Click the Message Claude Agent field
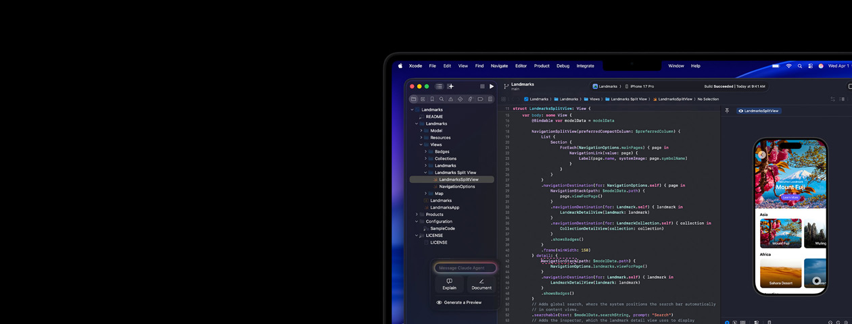The image size is (852, 324). coord(465,268)
